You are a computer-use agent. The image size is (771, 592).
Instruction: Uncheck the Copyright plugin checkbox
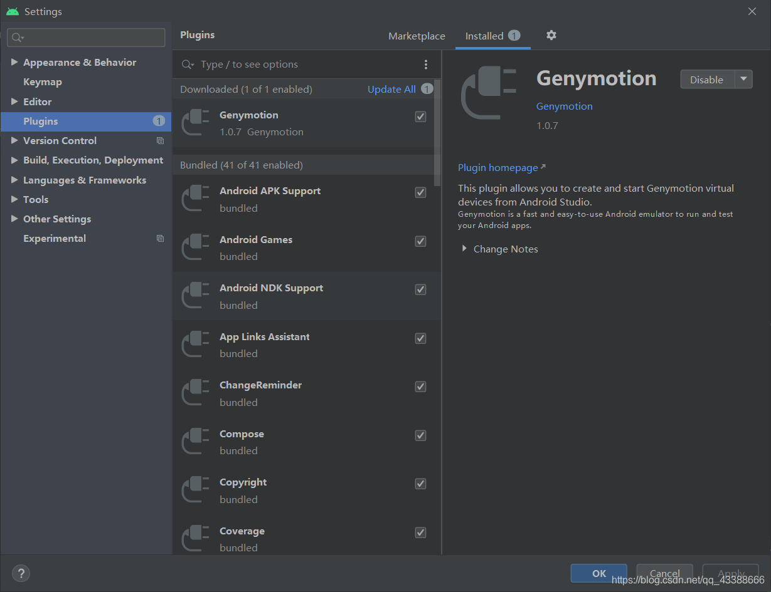tap(421, 484)
